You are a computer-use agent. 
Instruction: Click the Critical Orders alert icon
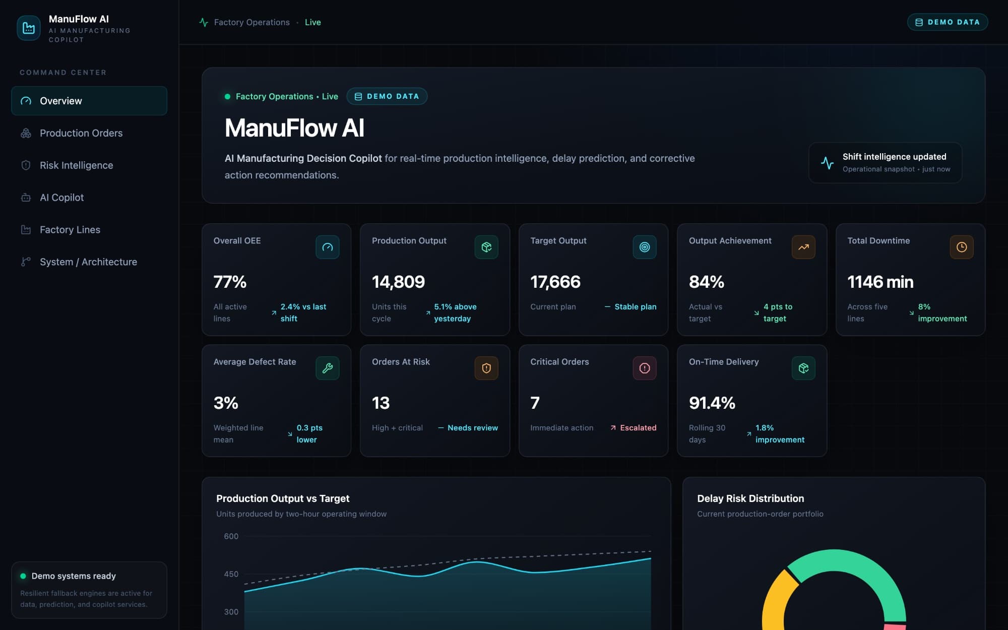pyautogui.click(x=645, y=368)
